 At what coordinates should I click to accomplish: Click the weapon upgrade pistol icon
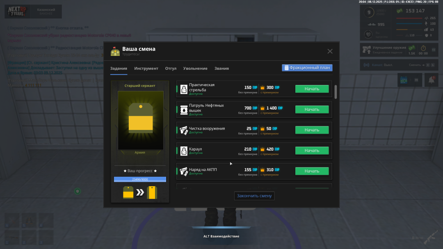[367, 50]
